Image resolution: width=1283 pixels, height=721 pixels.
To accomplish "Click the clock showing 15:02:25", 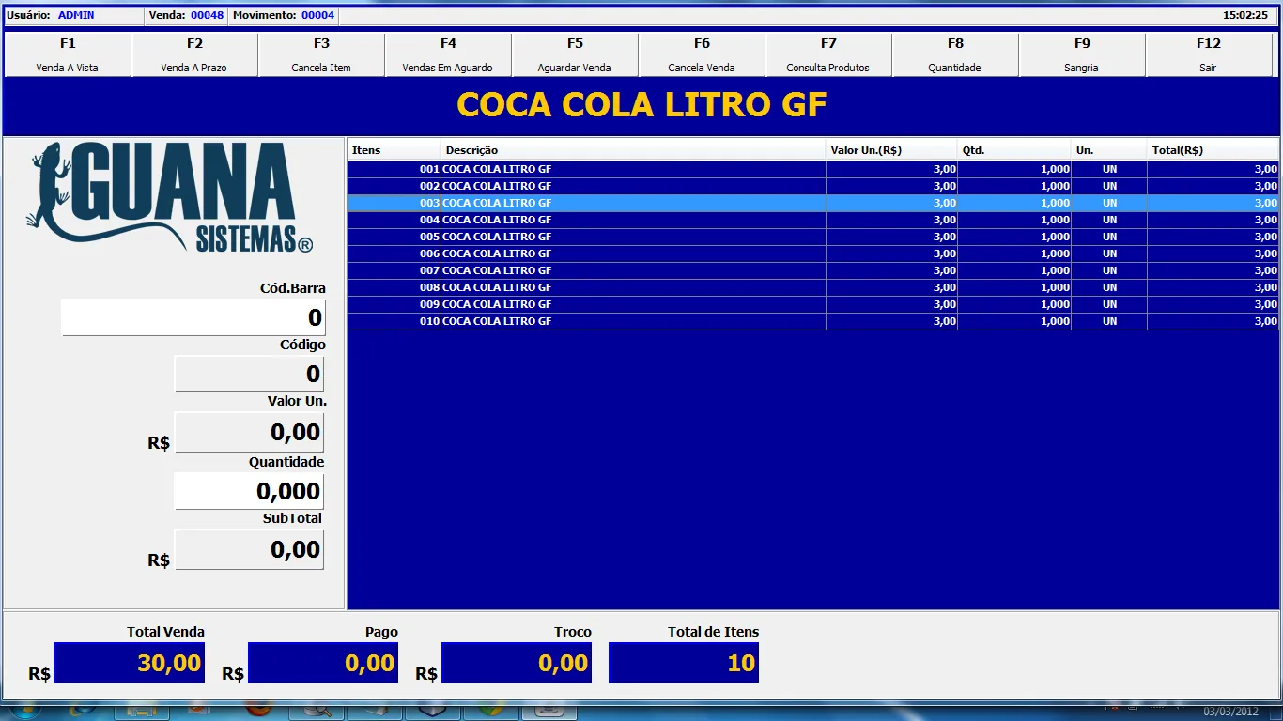I will tap(1245, 15).
